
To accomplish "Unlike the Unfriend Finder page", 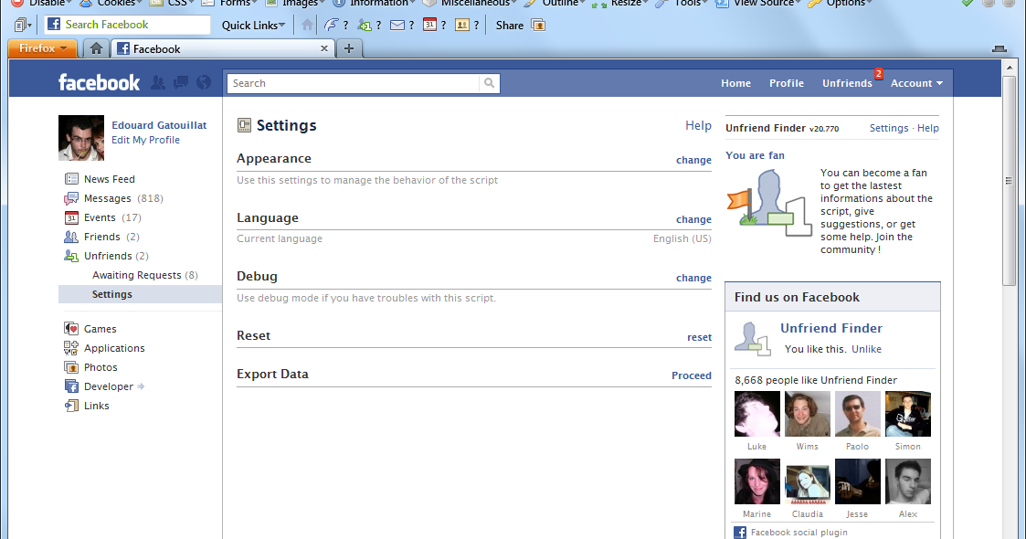I will click(866, 349).
